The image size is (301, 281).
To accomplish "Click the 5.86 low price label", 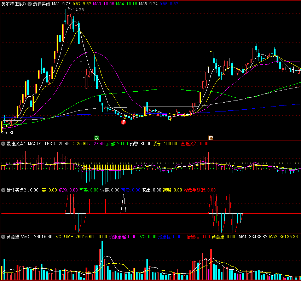I will (x=10, y=132).
